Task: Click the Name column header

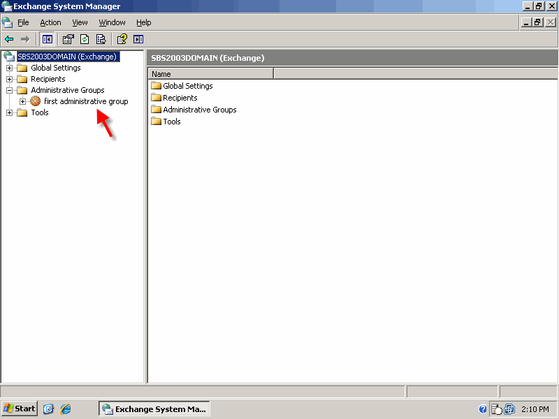Action: coord(211,74)
